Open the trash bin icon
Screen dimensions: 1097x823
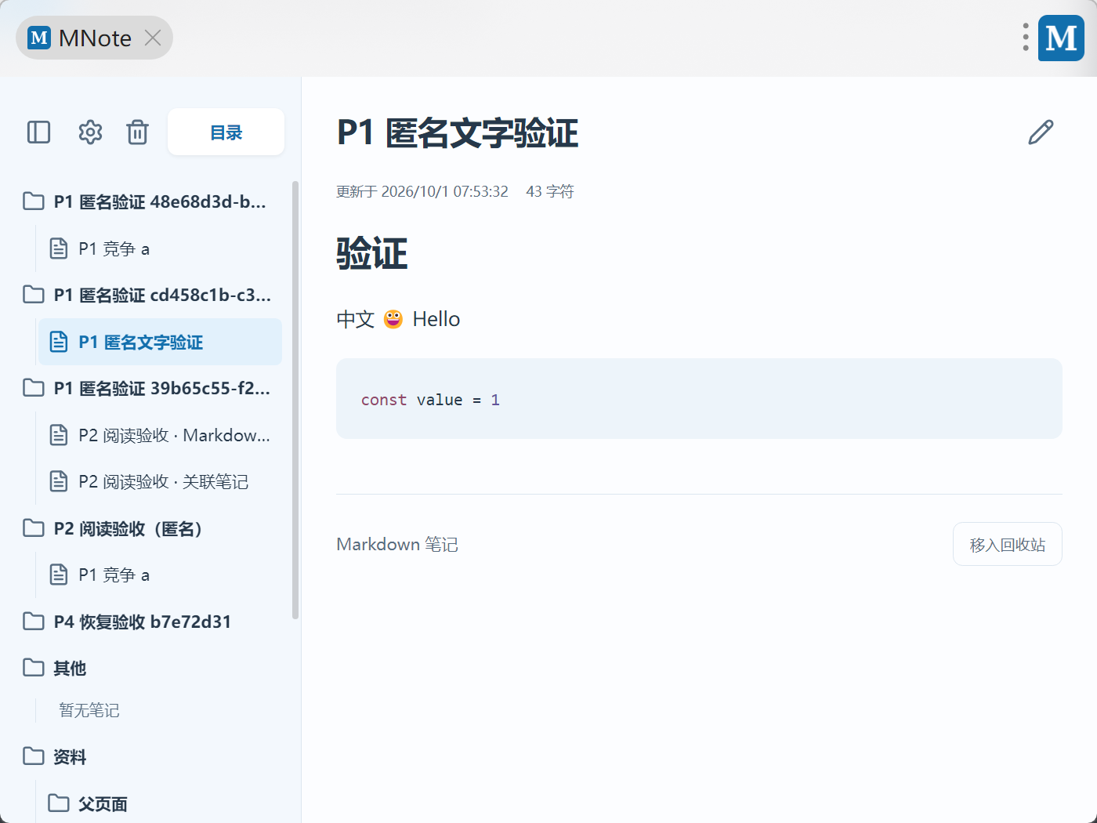coord(138,132)
